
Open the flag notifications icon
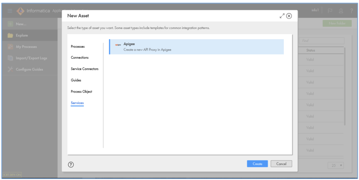(330, 11)
